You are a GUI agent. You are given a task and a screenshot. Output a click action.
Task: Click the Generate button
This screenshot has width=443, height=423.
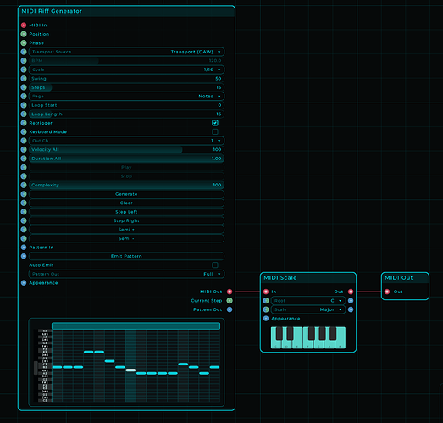(126, 194)
